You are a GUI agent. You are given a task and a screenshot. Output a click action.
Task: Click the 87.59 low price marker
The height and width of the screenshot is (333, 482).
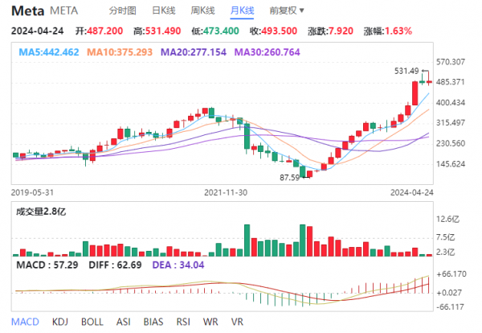tap(289, 178)
